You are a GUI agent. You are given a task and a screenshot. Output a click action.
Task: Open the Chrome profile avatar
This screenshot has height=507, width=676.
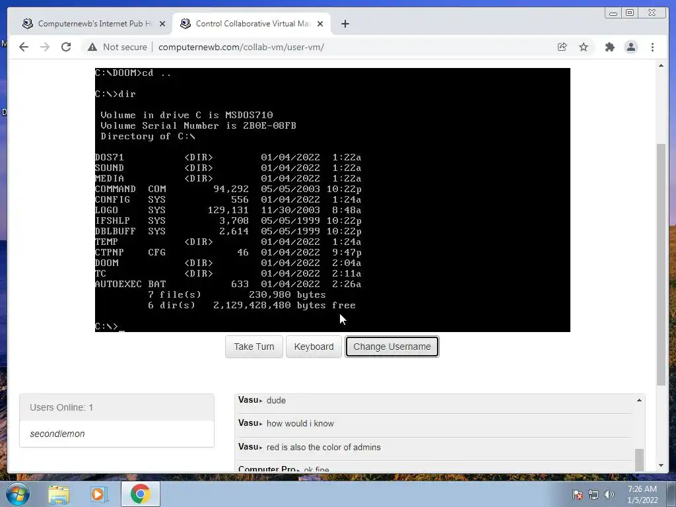pos(630,47)
